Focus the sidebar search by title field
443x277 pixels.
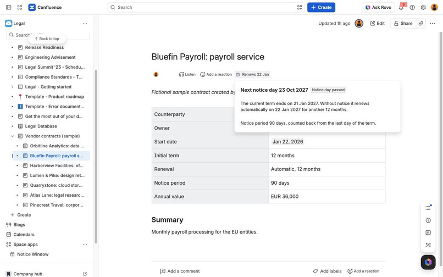point(48,35)
